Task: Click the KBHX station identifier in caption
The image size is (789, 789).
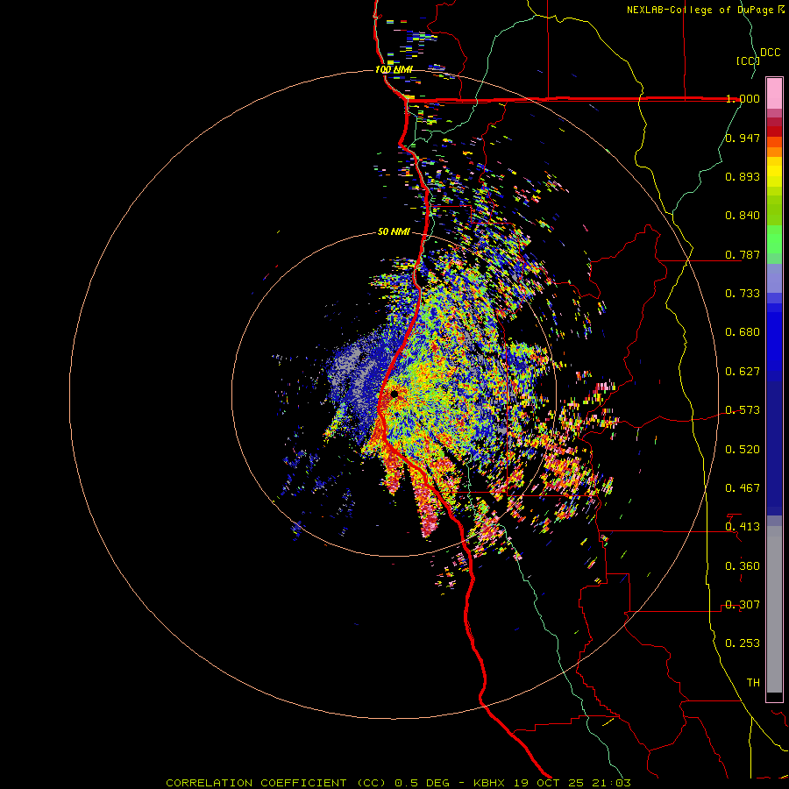Action: [x=491, y=783]
